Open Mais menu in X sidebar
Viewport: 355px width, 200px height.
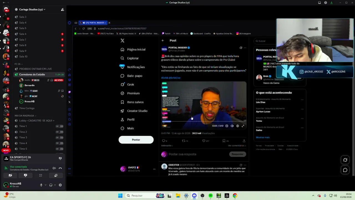(127, 128)
